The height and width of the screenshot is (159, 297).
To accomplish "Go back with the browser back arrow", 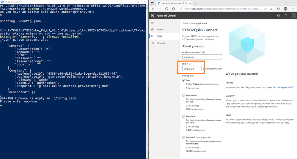I will [153, 9].
